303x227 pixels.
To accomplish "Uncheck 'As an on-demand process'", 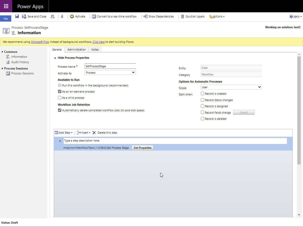I will click(59, 91).
